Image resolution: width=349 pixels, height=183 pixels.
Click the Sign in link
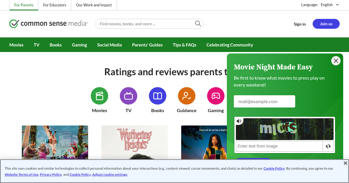[300, 24]
